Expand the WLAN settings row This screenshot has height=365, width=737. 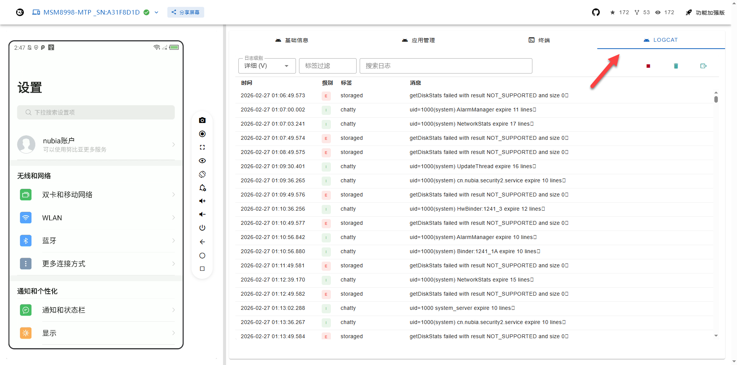tap(96, 218)
